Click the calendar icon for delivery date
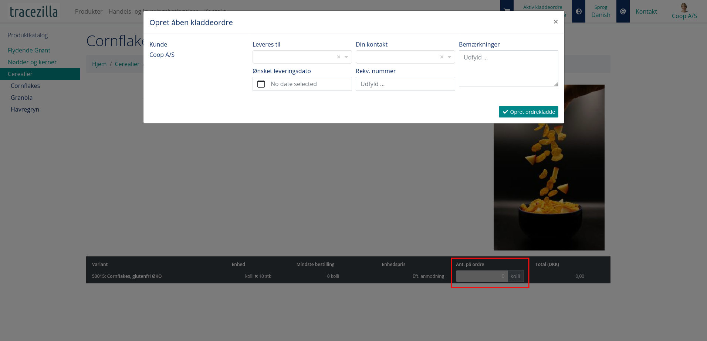Screen dimensions: 707x341 pos(261,84)
